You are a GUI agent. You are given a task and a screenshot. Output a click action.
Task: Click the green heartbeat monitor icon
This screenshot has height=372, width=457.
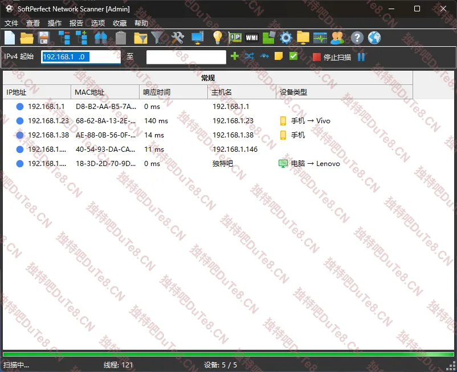tap(320, 38)
